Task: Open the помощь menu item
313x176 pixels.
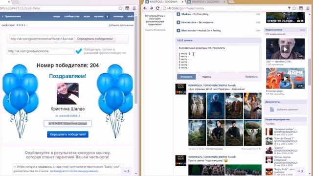Action: [118, 16]
